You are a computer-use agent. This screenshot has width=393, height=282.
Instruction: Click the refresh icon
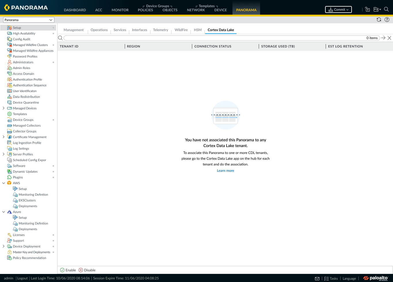point(379,20)
